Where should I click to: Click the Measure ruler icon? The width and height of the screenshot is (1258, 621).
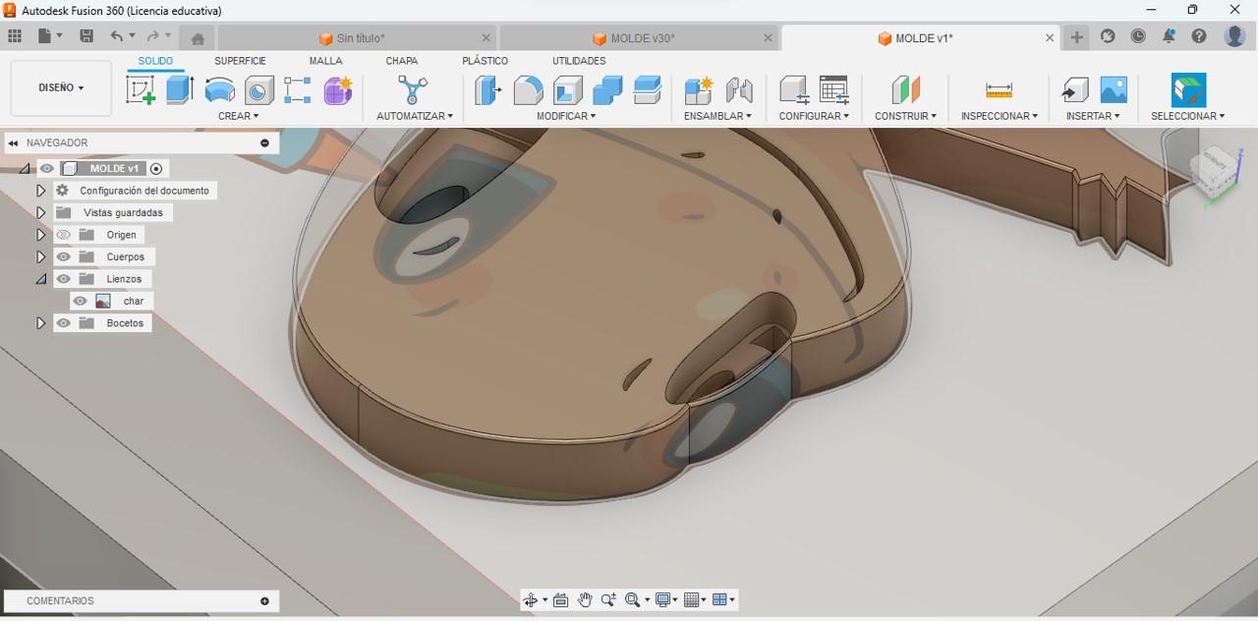point(999,90)
